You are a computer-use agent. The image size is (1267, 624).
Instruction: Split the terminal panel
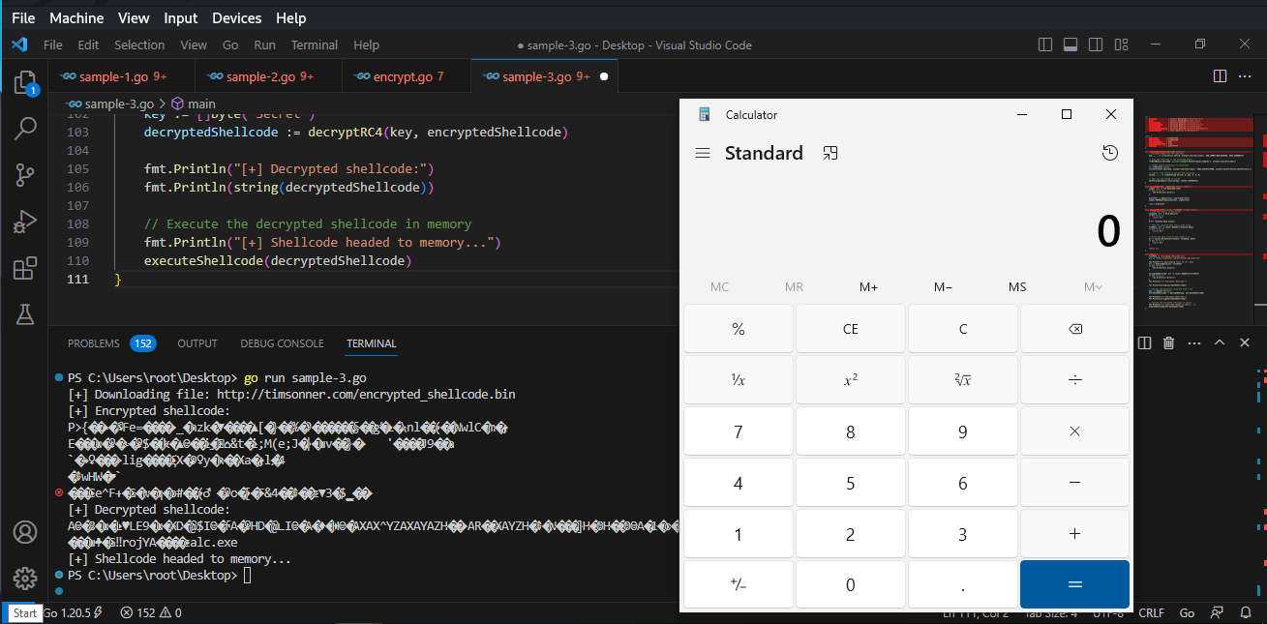[x=1144, y=342]
